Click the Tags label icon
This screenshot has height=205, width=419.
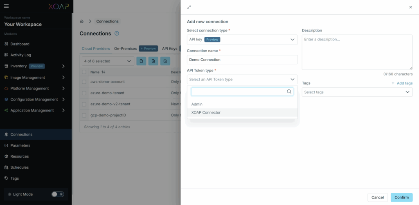coord(7,178)
